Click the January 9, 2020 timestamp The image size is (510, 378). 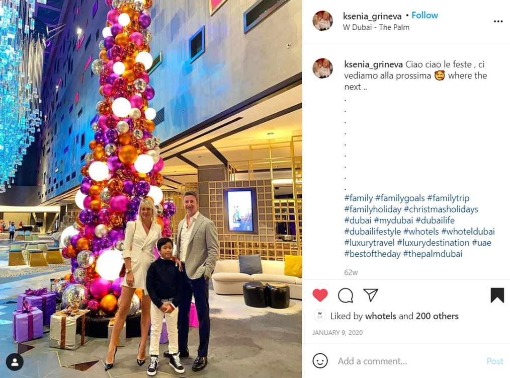[x=337, y=333]
